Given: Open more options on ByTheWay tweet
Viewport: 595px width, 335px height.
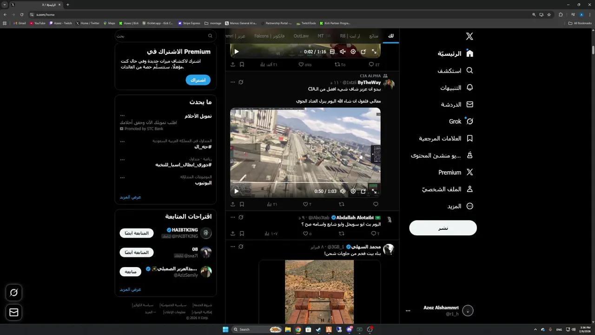Looking at the screenshot, I should pyautogui.click(x=233, y=82).
